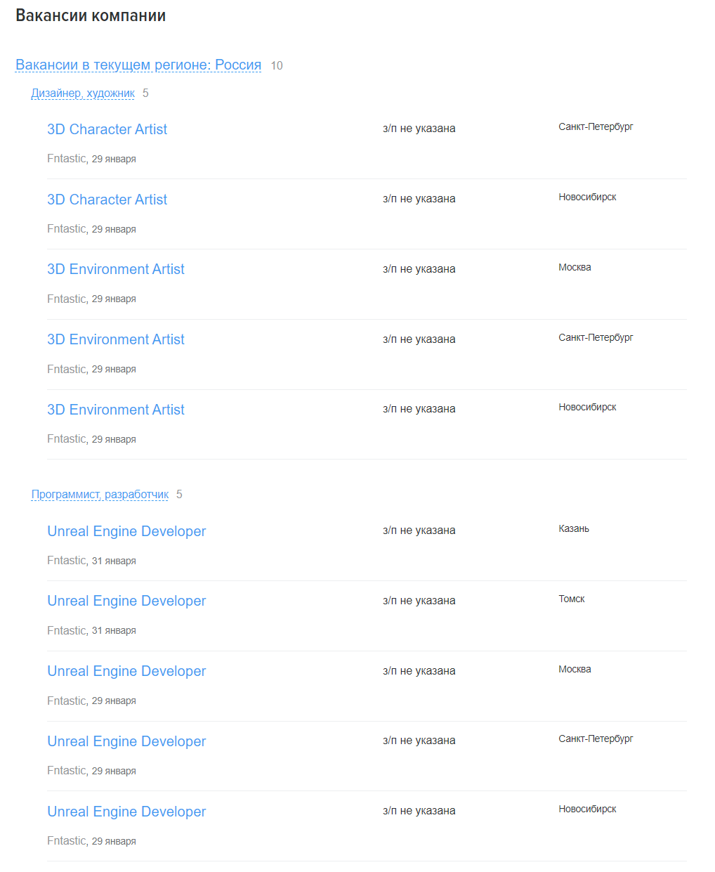Click Fntastic under the first 3D Character Artist
This screenshot has width=715, height=872.
[x=67, y=159]
